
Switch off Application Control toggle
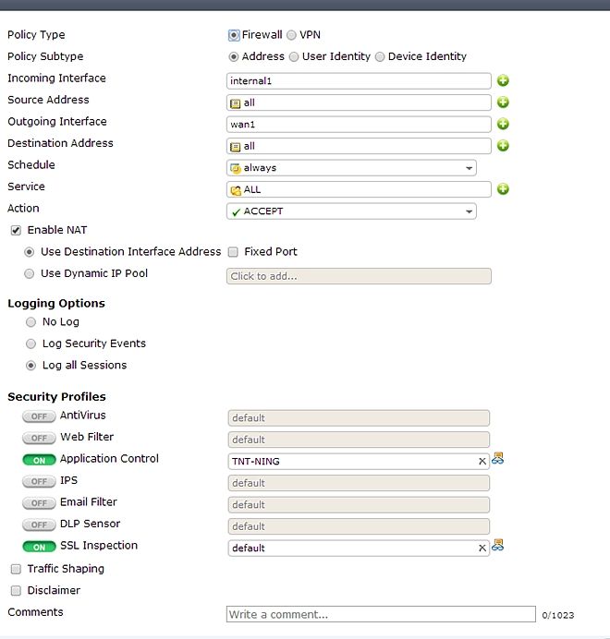click(39, 460)
